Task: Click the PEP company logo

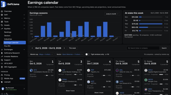Action: pyautogui.click(x=89, y=70)
